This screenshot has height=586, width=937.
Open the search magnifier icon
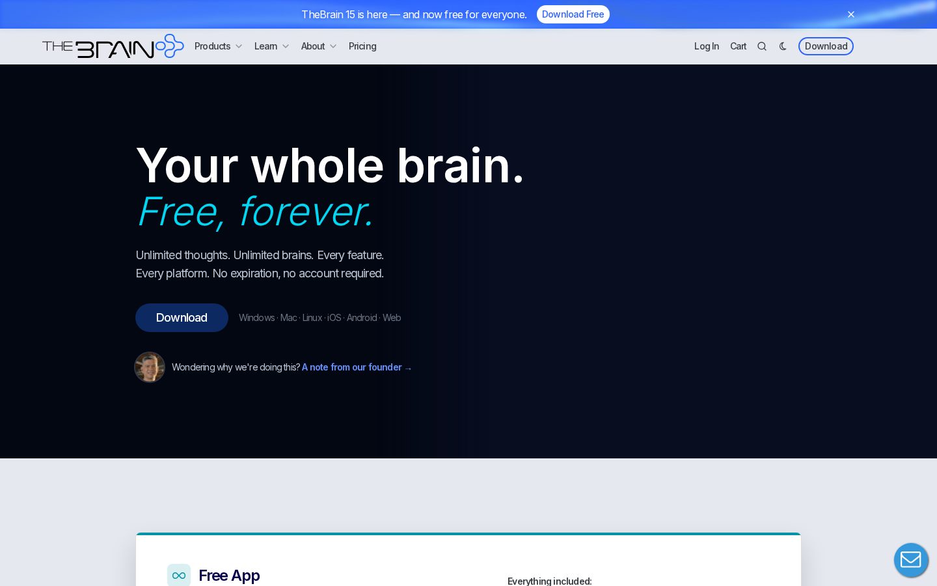tap(762, 46)
